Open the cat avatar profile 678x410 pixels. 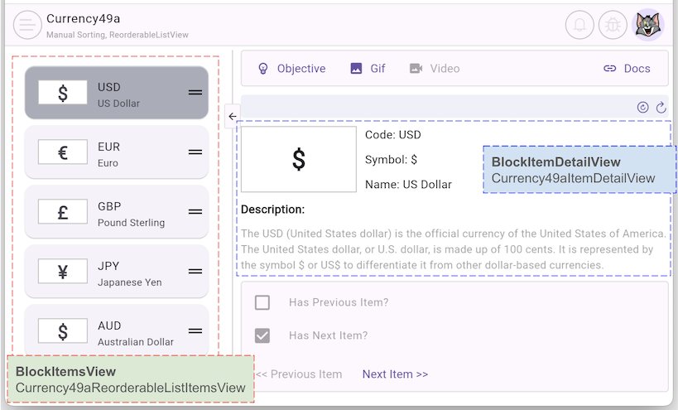click(x=647, y=25)
